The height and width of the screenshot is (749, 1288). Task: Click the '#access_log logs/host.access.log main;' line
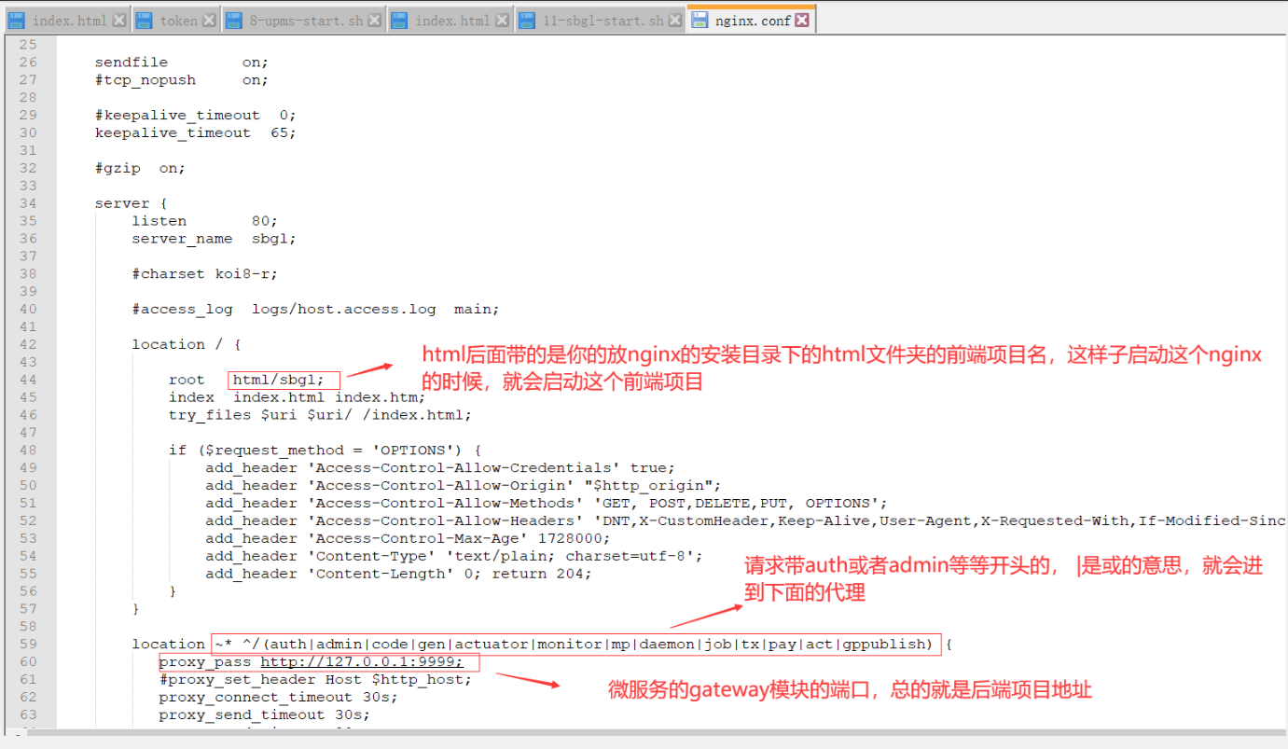[x=315, y=310]
